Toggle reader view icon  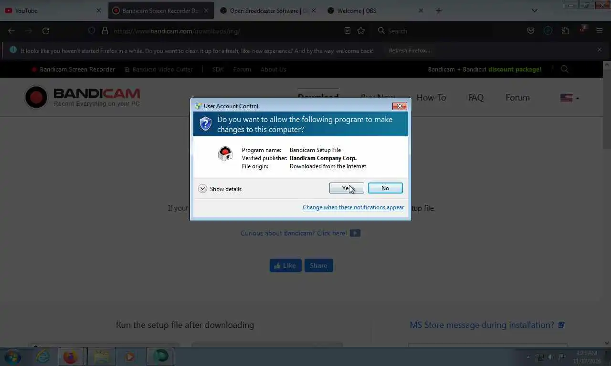[348, 30]
